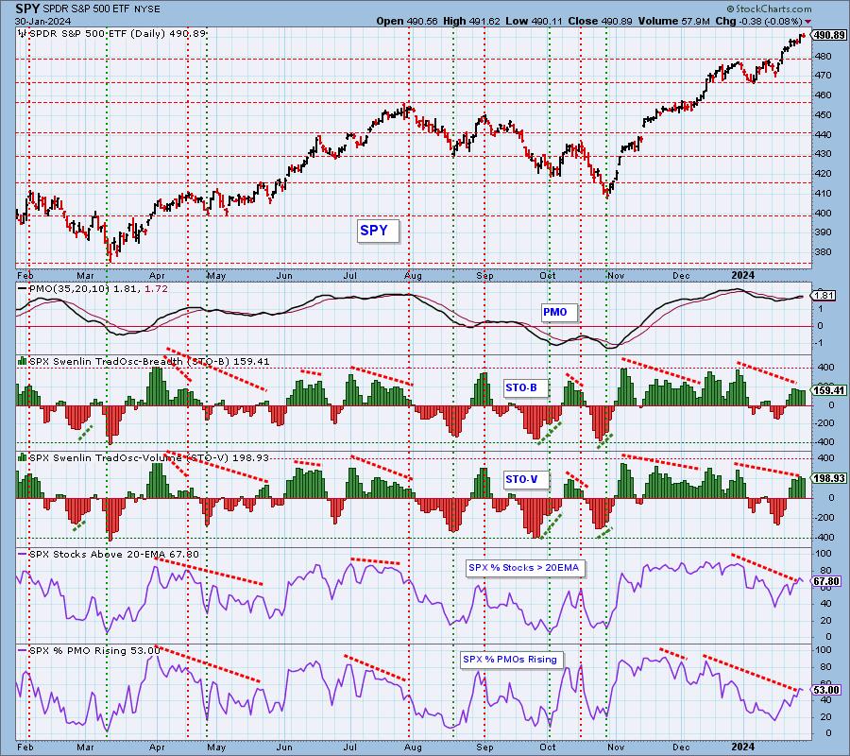Click the 460 price axis label
This screenshot has width=850, height=756.
[x=823, y=95]
